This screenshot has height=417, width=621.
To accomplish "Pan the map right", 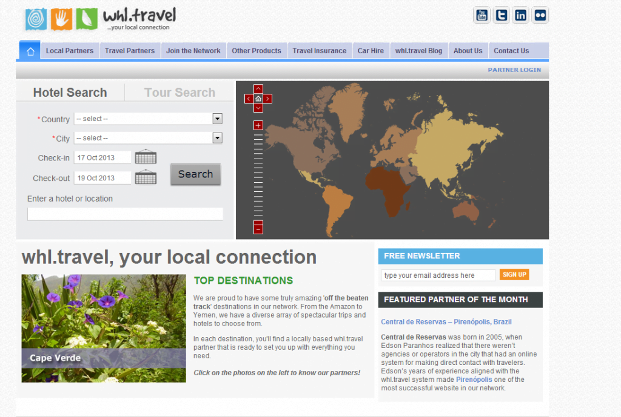I will coord(267,99).
